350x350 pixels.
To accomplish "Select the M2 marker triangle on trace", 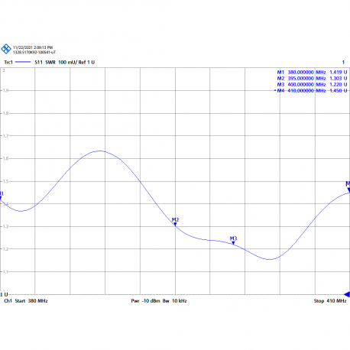I will point(175,224).
